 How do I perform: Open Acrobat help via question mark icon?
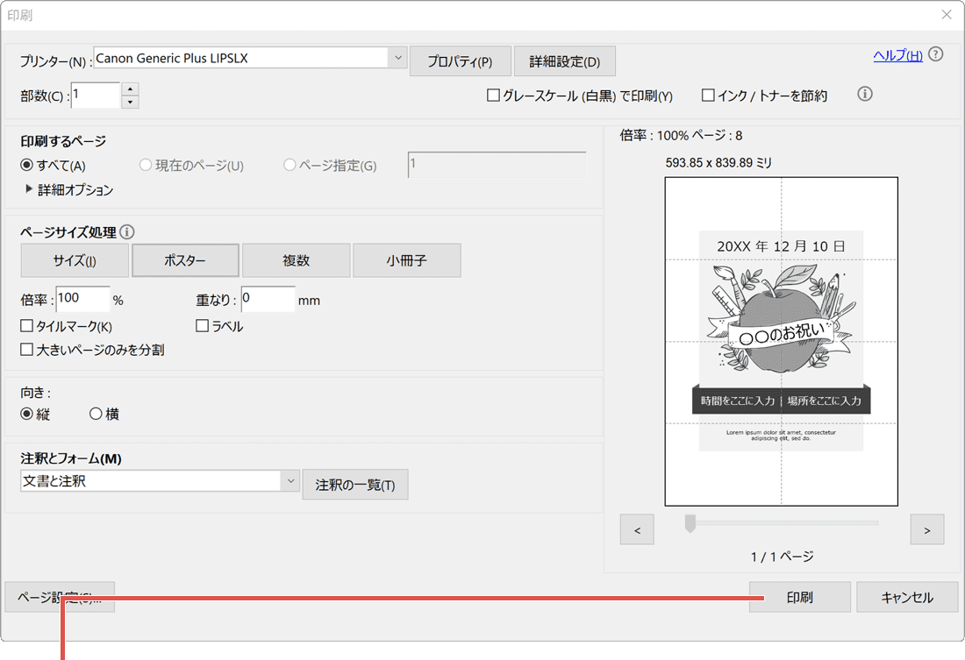click(935, 54)
